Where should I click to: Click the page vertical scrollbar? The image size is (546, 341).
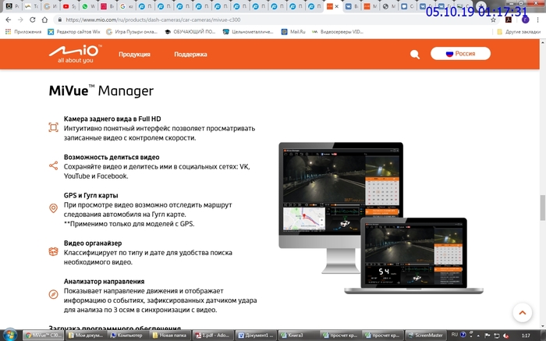pyautogui.click(x=541, y=209)
